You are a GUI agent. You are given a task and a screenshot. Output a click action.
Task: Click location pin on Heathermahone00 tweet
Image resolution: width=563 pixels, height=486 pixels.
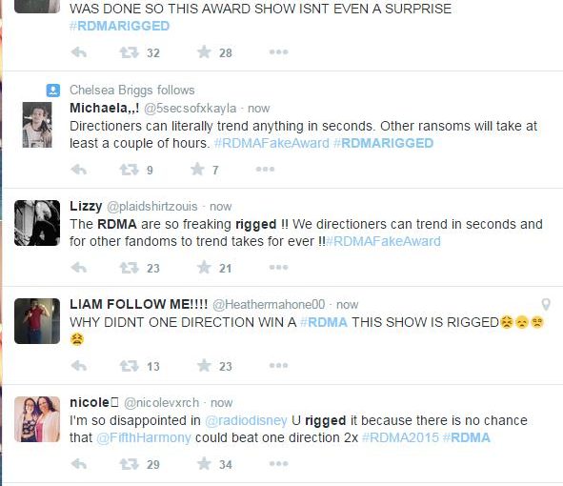tap(546, 305)
